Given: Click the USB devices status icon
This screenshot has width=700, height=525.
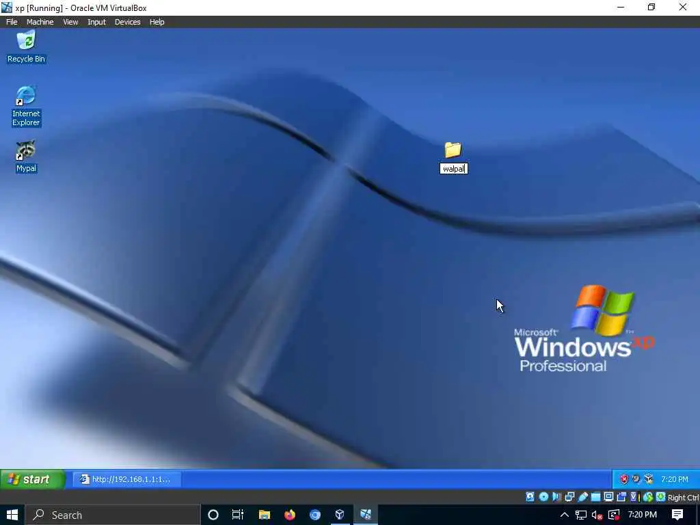Looking at the screenshot, I should (582, 497).
